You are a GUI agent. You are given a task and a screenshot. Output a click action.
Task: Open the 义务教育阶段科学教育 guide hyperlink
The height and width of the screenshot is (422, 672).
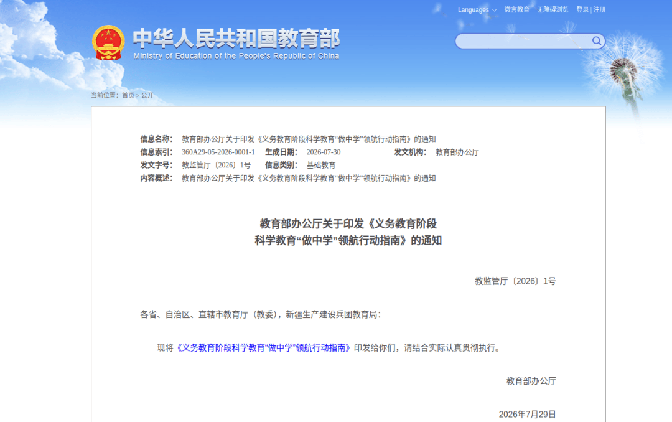coord(264,348)
